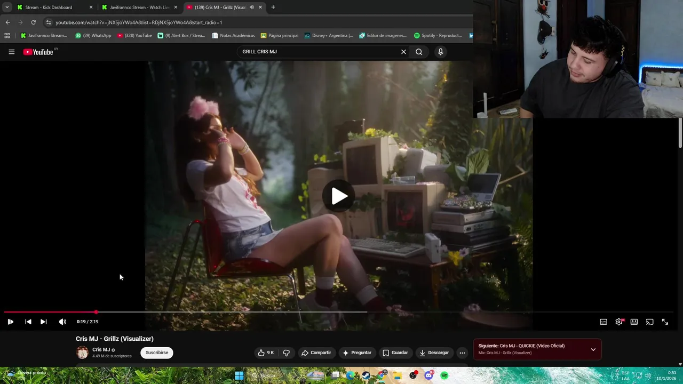Run the search with the magnifier button

419,52
